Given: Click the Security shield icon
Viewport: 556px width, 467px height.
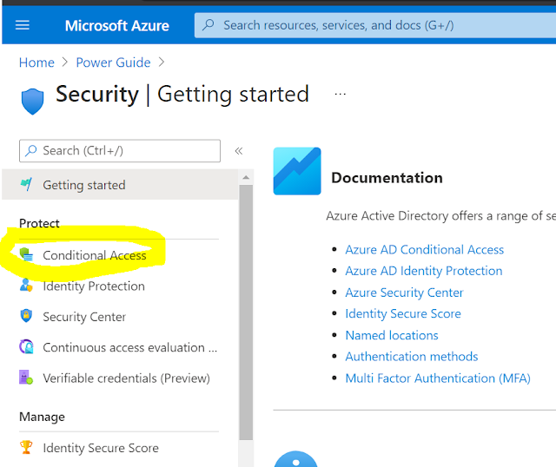Looking at the screenshot, I should [31, 100].
